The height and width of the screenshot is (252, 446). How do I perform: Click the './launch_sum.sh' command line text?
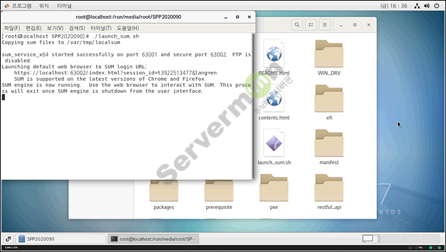[x=115, y=36]
